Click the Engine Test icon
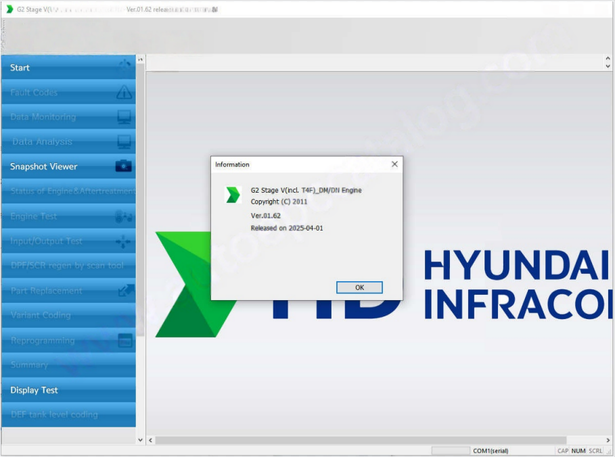Image resolution: width=615 pixels, height=457 pixels. pyautogui.click(x=124, y=216)
